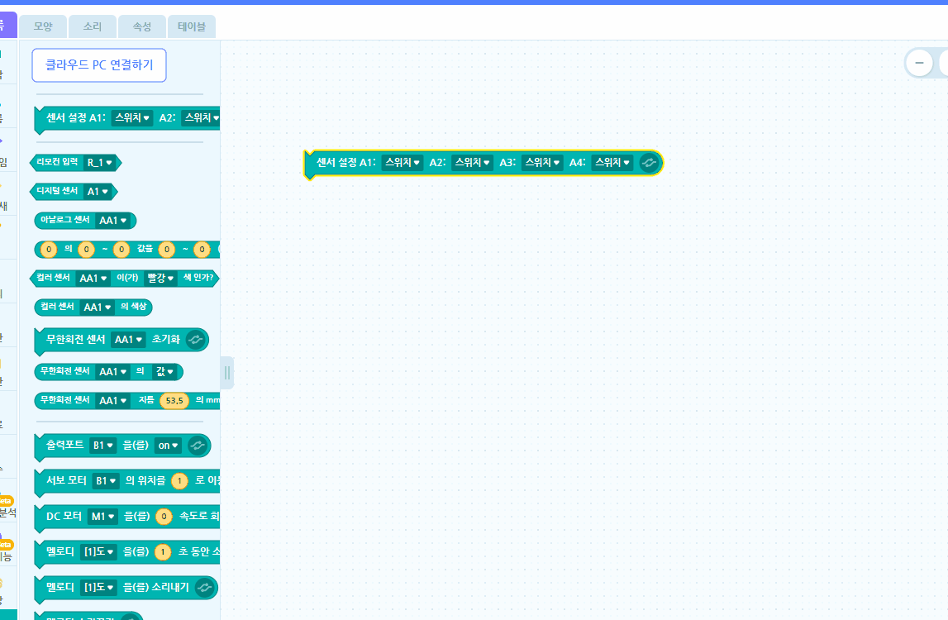Image resolution: width=948 pixels, height=620 pixels.
Task: Click the hardware icon on the 출력포트 block
Action: click(x=197, y=446)
